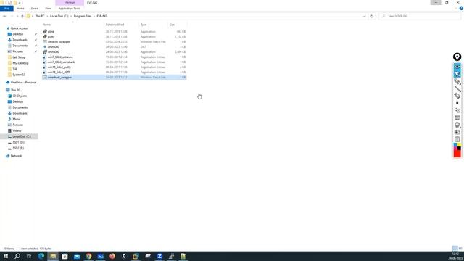Click Program Files in address breadcrumb
Screen dimensions: 464x261
[83, 16]
